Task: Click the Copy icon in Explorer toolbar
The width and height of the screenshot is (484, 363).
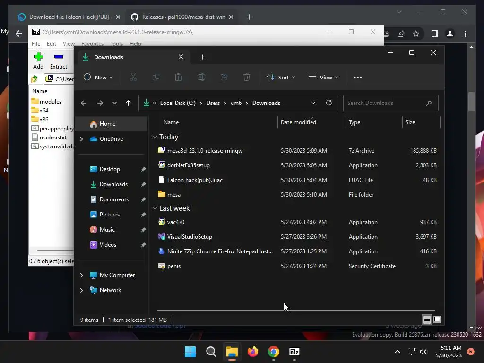Action: (156, 77)
